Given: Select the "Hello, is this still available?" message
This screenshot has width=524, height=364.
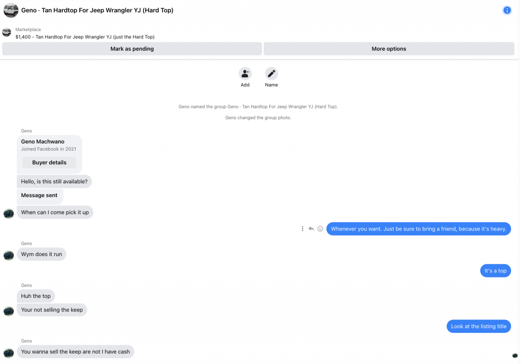Looking at the screenshot, I should (x=54, y=181).
